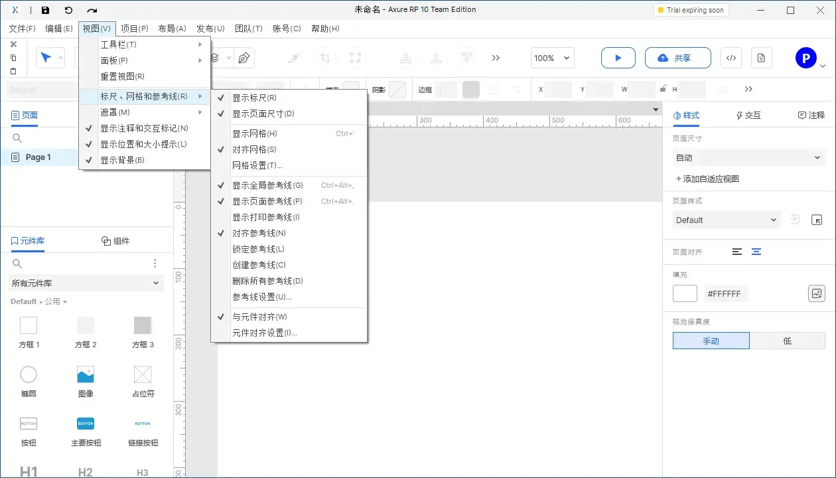The height and width of the screenshot is (478, 836).
Task: Open the 项目 menu
Action: click(134, 29)
